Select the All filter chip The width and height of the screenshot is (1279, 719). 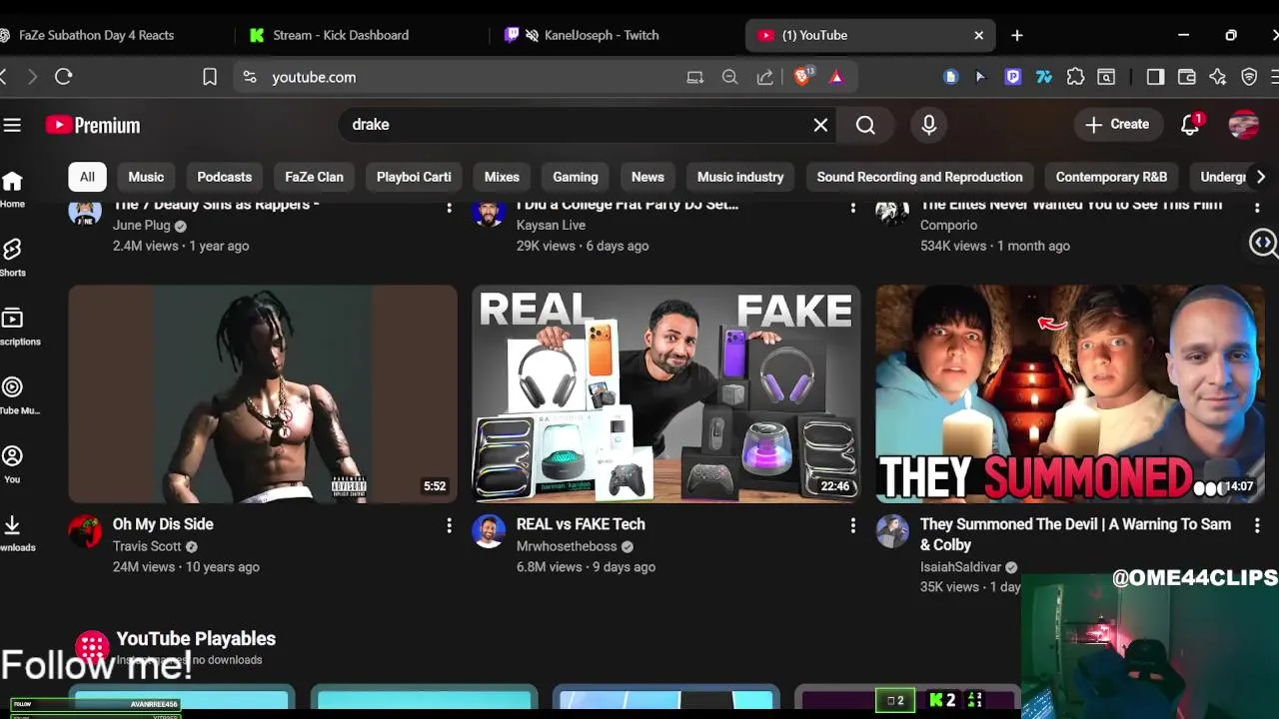pos(87,177)
